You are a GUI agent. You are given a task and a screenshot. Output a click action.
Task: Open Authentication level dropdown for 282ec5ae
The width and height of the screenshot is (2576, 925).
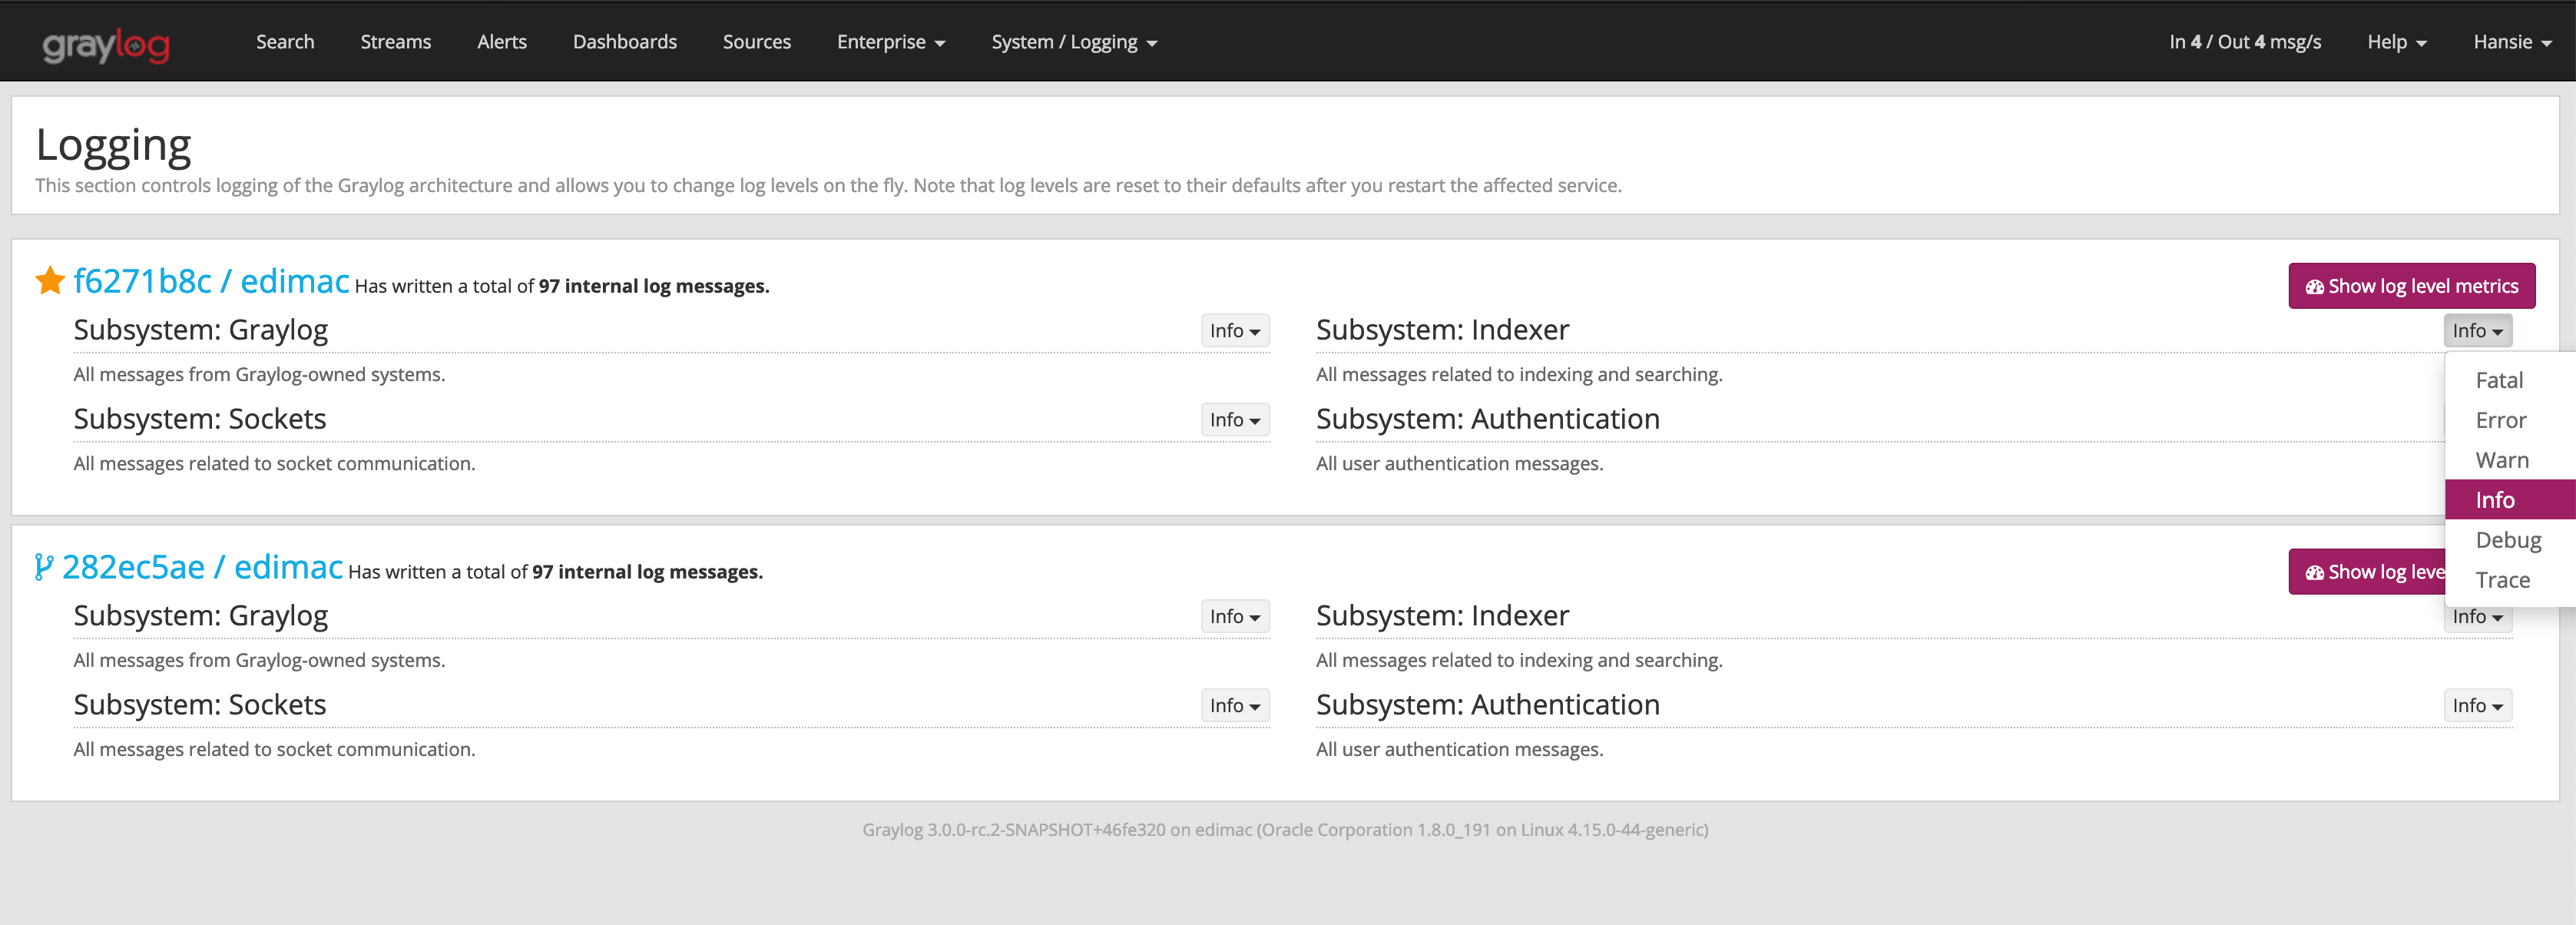pyautogui.click(x=2477, y=706)
